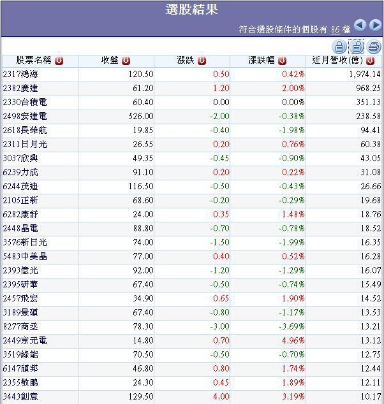Select stock 8277商丞
384x404 pixels.
tap(20, 327)
